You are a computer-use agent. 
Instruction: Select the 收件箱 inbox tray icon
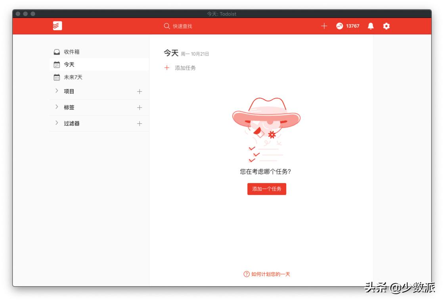click(x=56, y=51)
